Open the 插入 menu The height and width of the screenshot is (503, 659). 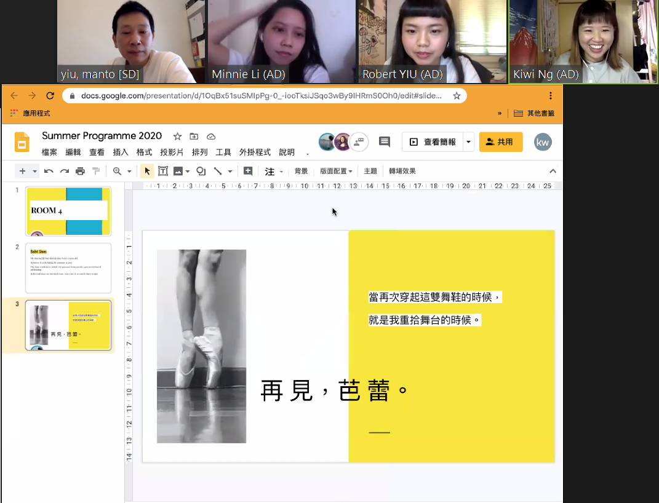coord(121,152)
